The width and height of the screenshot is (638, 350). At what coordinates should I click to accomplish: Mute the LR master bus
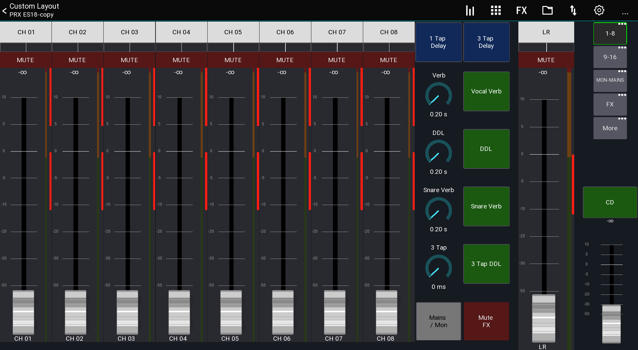[546, 60]
